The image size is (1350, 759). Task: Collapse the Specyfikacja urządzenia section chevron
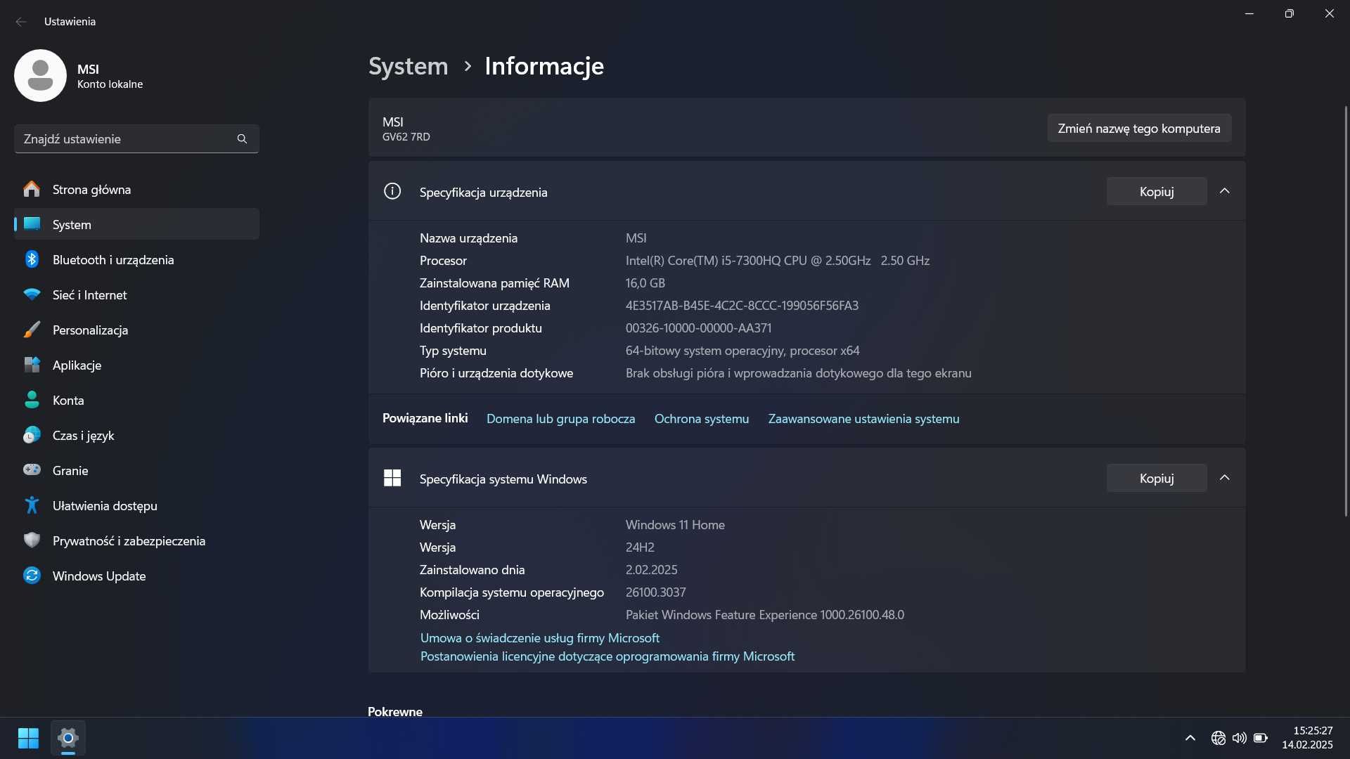[x=1224, y=191]
